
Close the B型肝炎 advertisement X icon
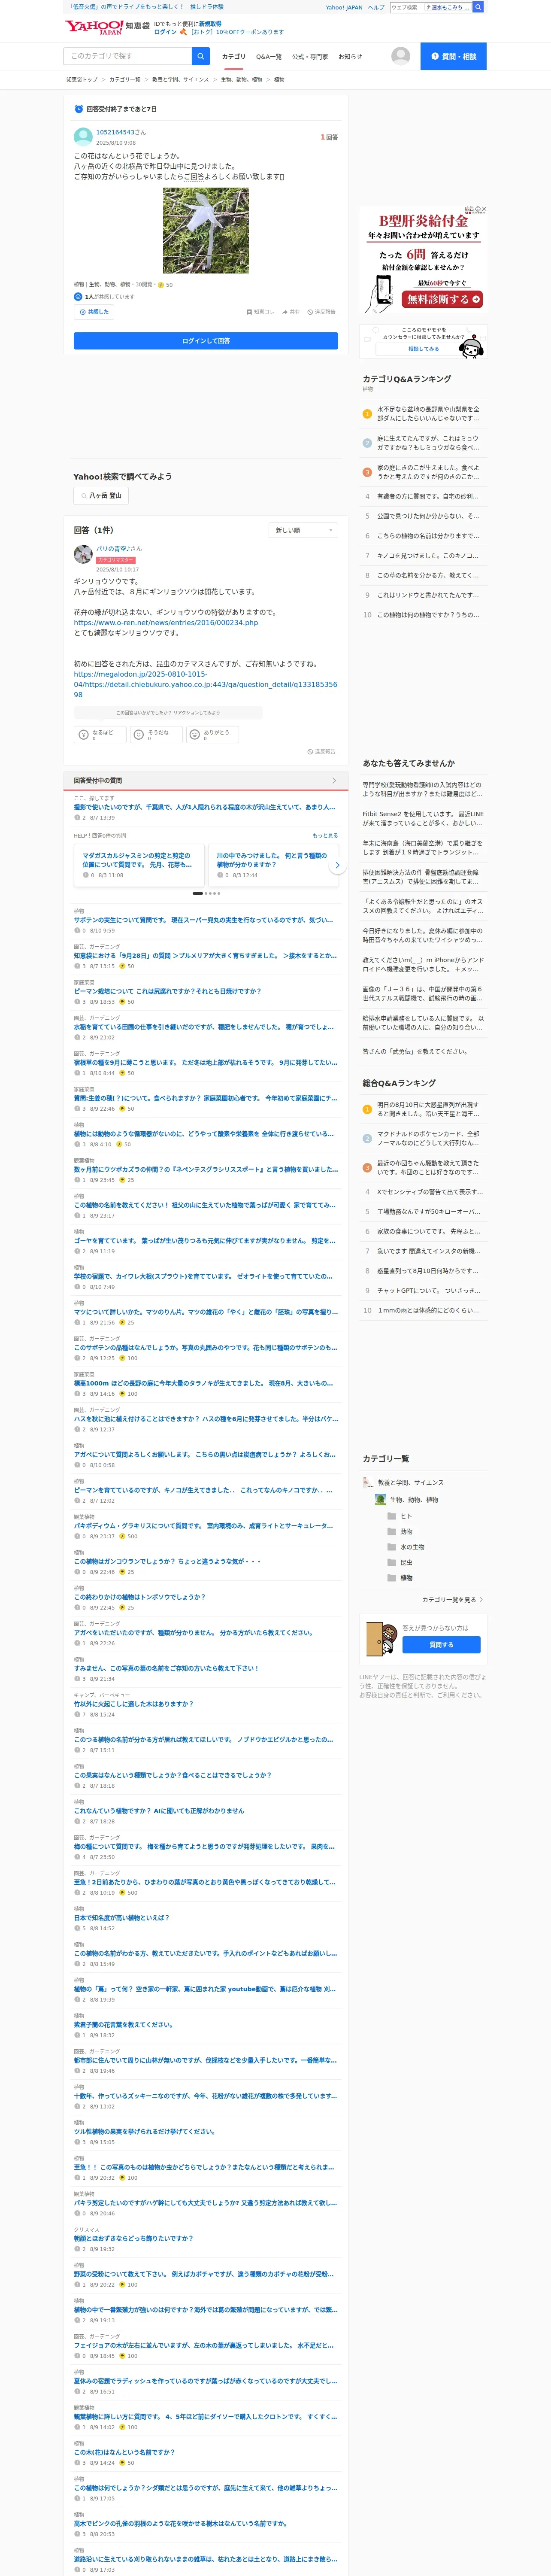point(484,210)
